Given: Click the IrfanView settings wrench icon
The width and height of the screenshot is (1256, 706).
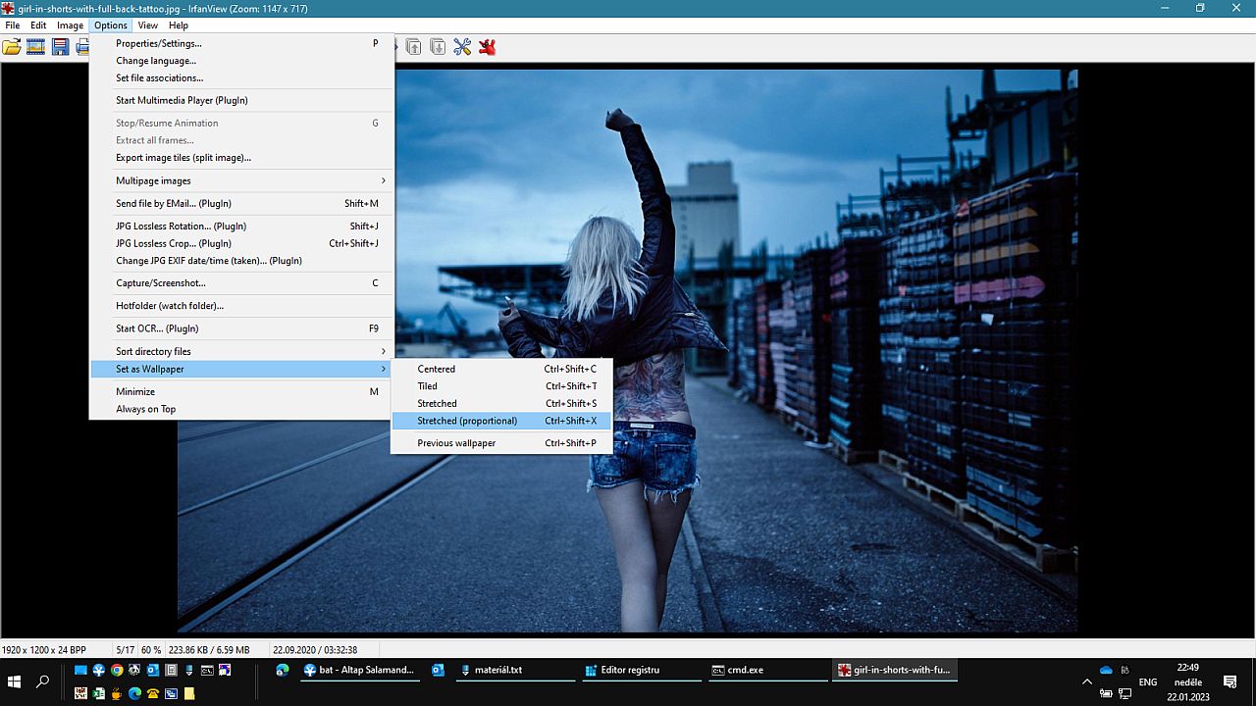Looking at the screenshot, I should tap(462, 46).
